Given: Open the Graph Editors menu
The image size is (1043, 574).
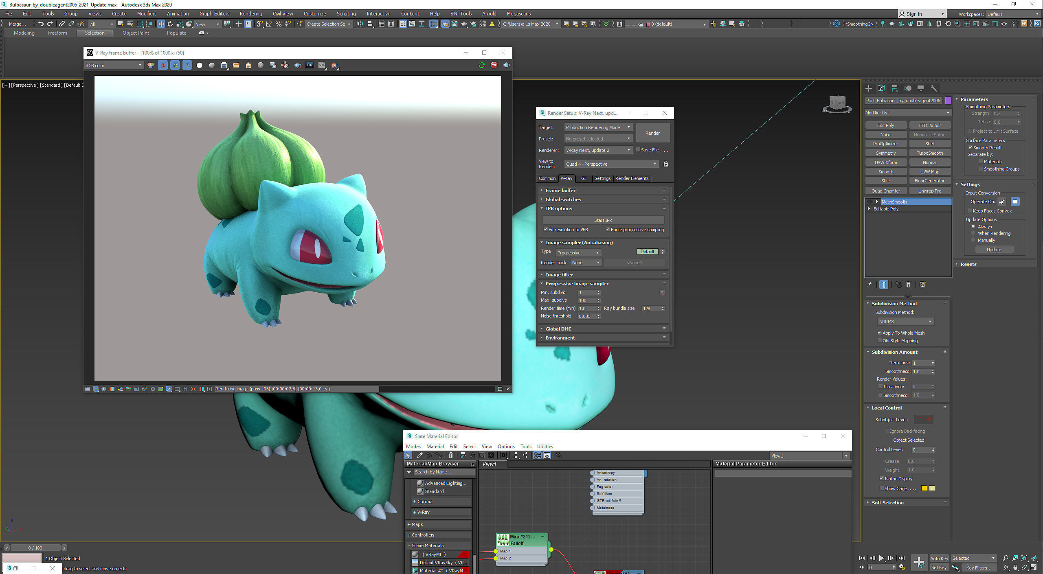Looking at the screenshot, I should coord(214,14).
